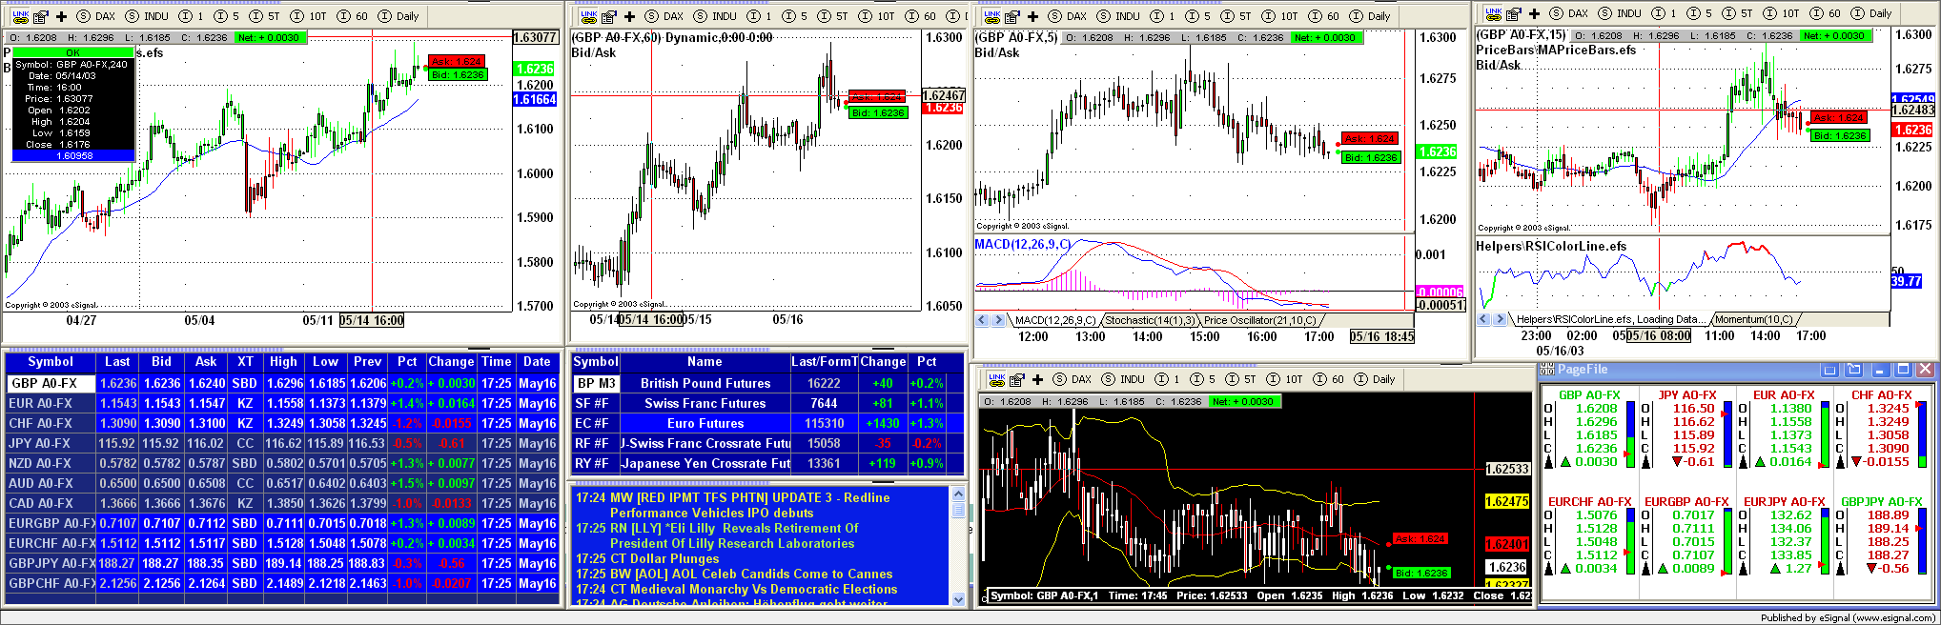This screenshot has width=1941, height=625.
Task: Click the plus icon in the black chart toolbar
Action: tap(1038, 379)
